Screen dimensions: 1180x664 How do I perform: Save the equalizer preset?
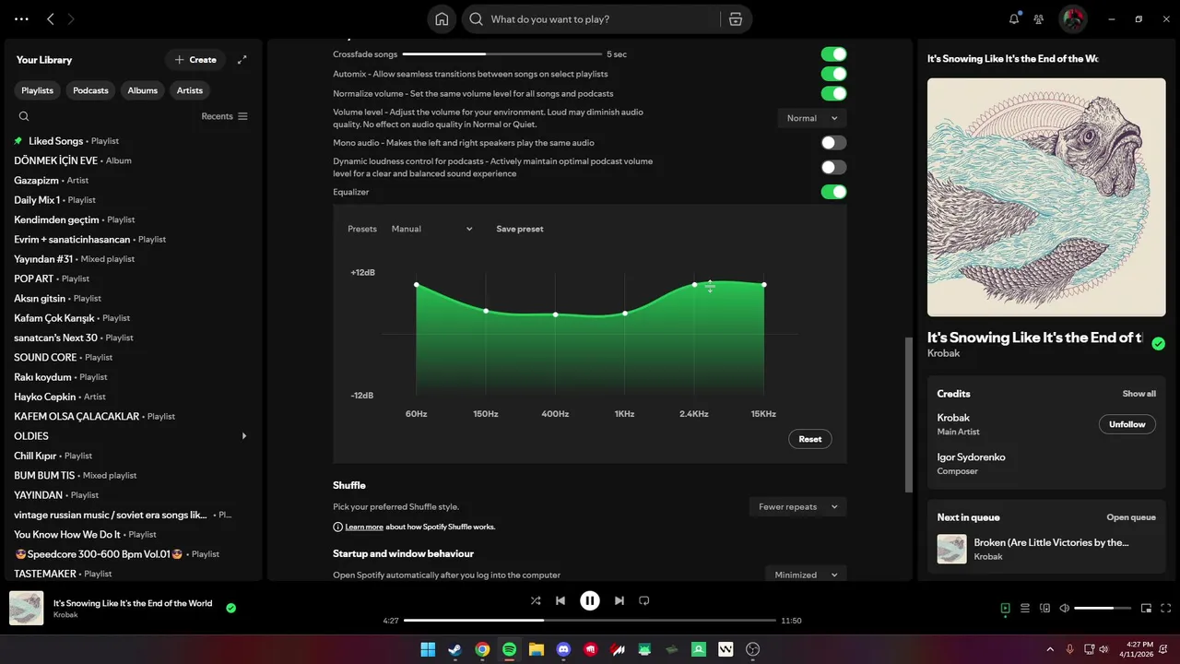tap(520, 229)
